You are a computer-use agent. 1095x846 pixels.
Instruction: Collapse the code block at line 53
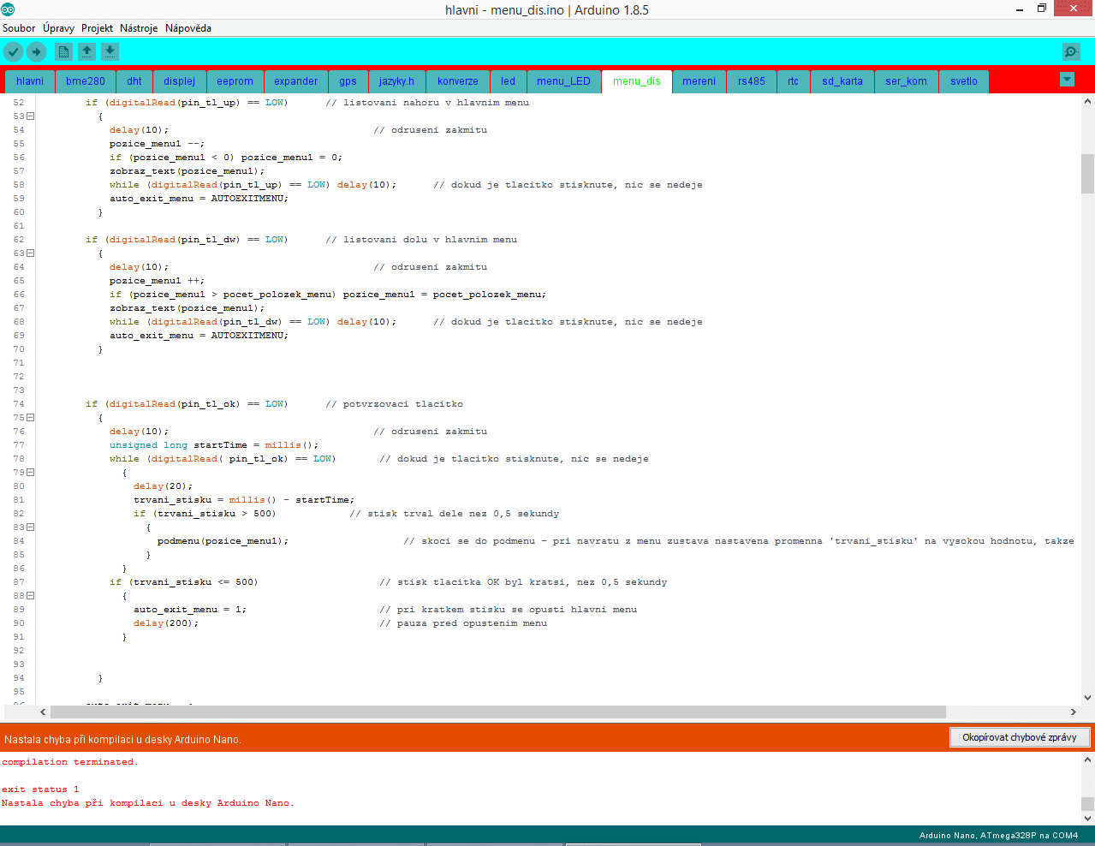(30, 116)
